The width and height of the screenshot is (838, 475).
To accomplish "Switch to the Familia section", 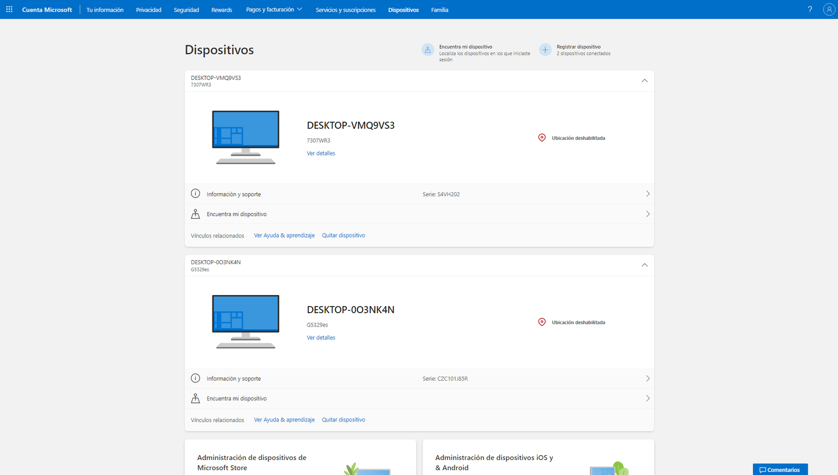I will (x=439, y=10).
